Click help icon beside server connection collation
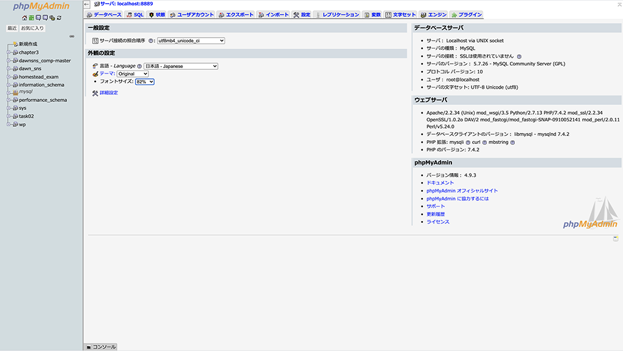 click(151, 41)
